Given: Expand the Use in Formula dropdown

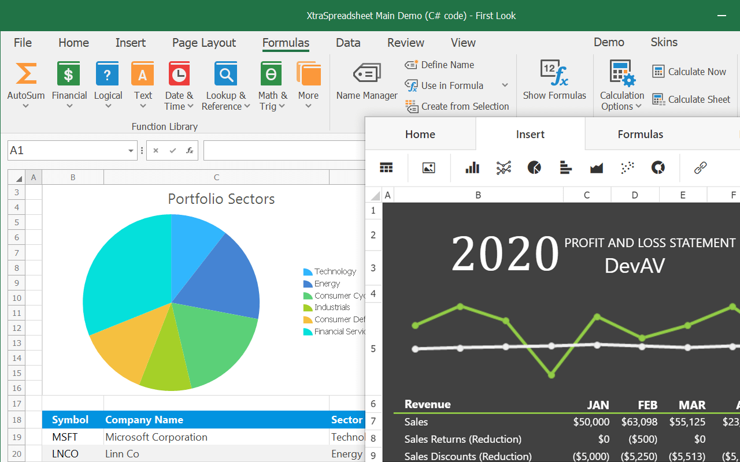Looking at the screenshot, I should (505, 85).
